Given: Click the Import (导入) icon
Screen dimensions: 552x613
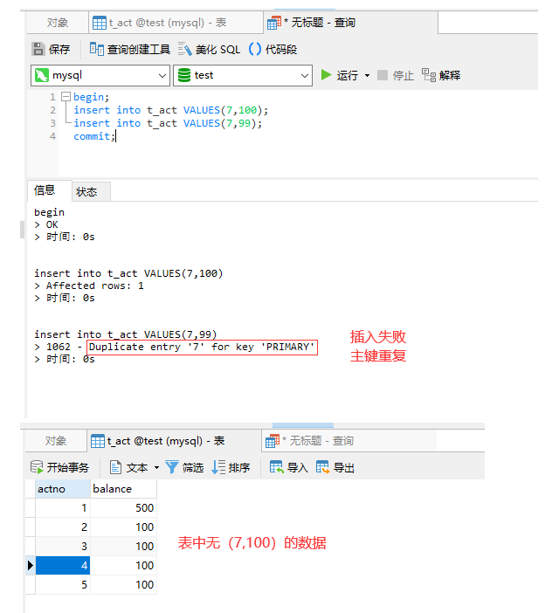Looking at the screenshot, I should tap(276, 467).
